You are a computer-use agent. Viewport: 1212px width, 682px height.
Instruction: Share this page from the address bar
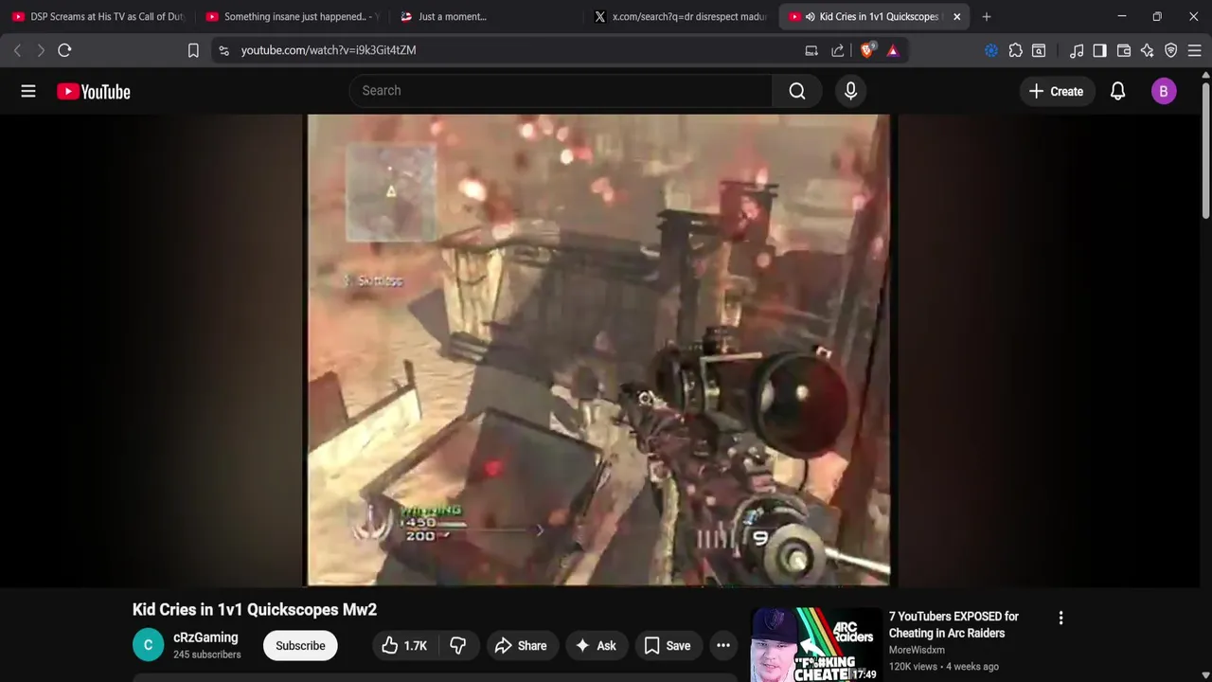pyautogui.click(x=838, y=50)
